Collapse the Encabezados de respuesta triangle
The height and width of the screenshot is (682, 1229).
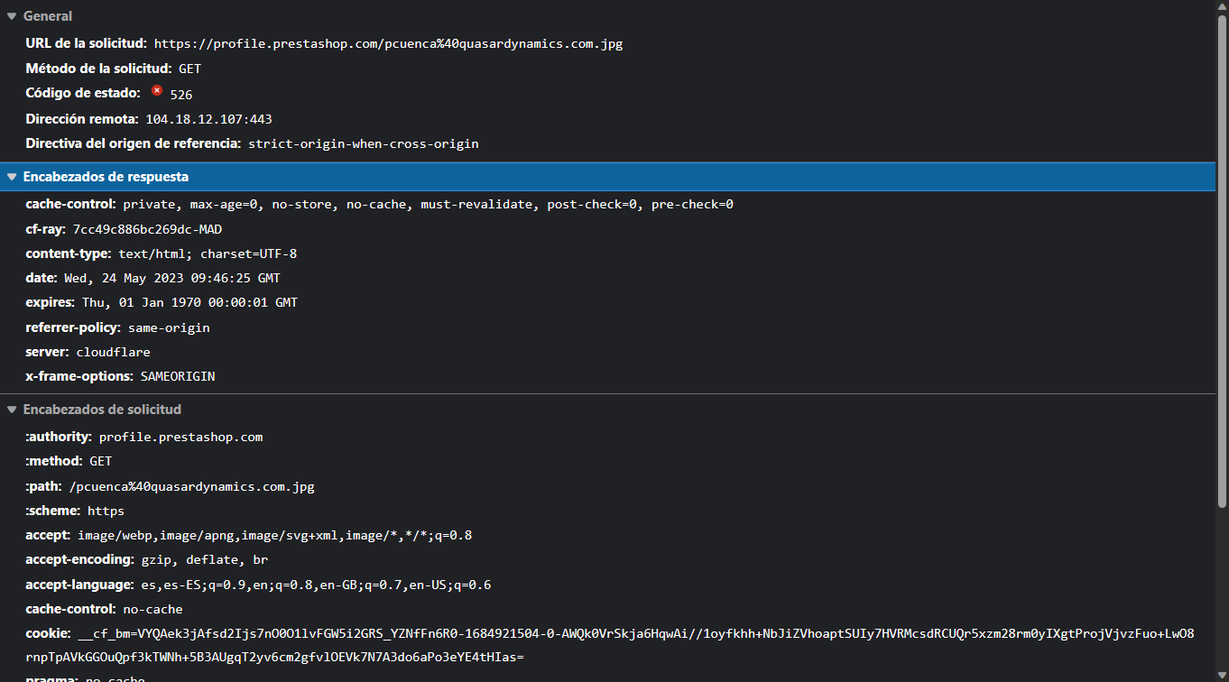click(x=12, y=177)
